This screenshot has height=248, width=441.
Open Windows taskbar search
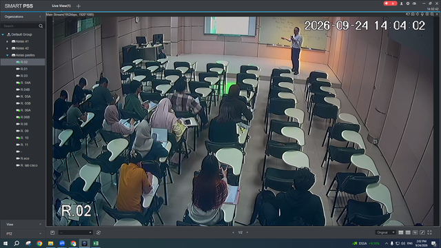[17, 243]
